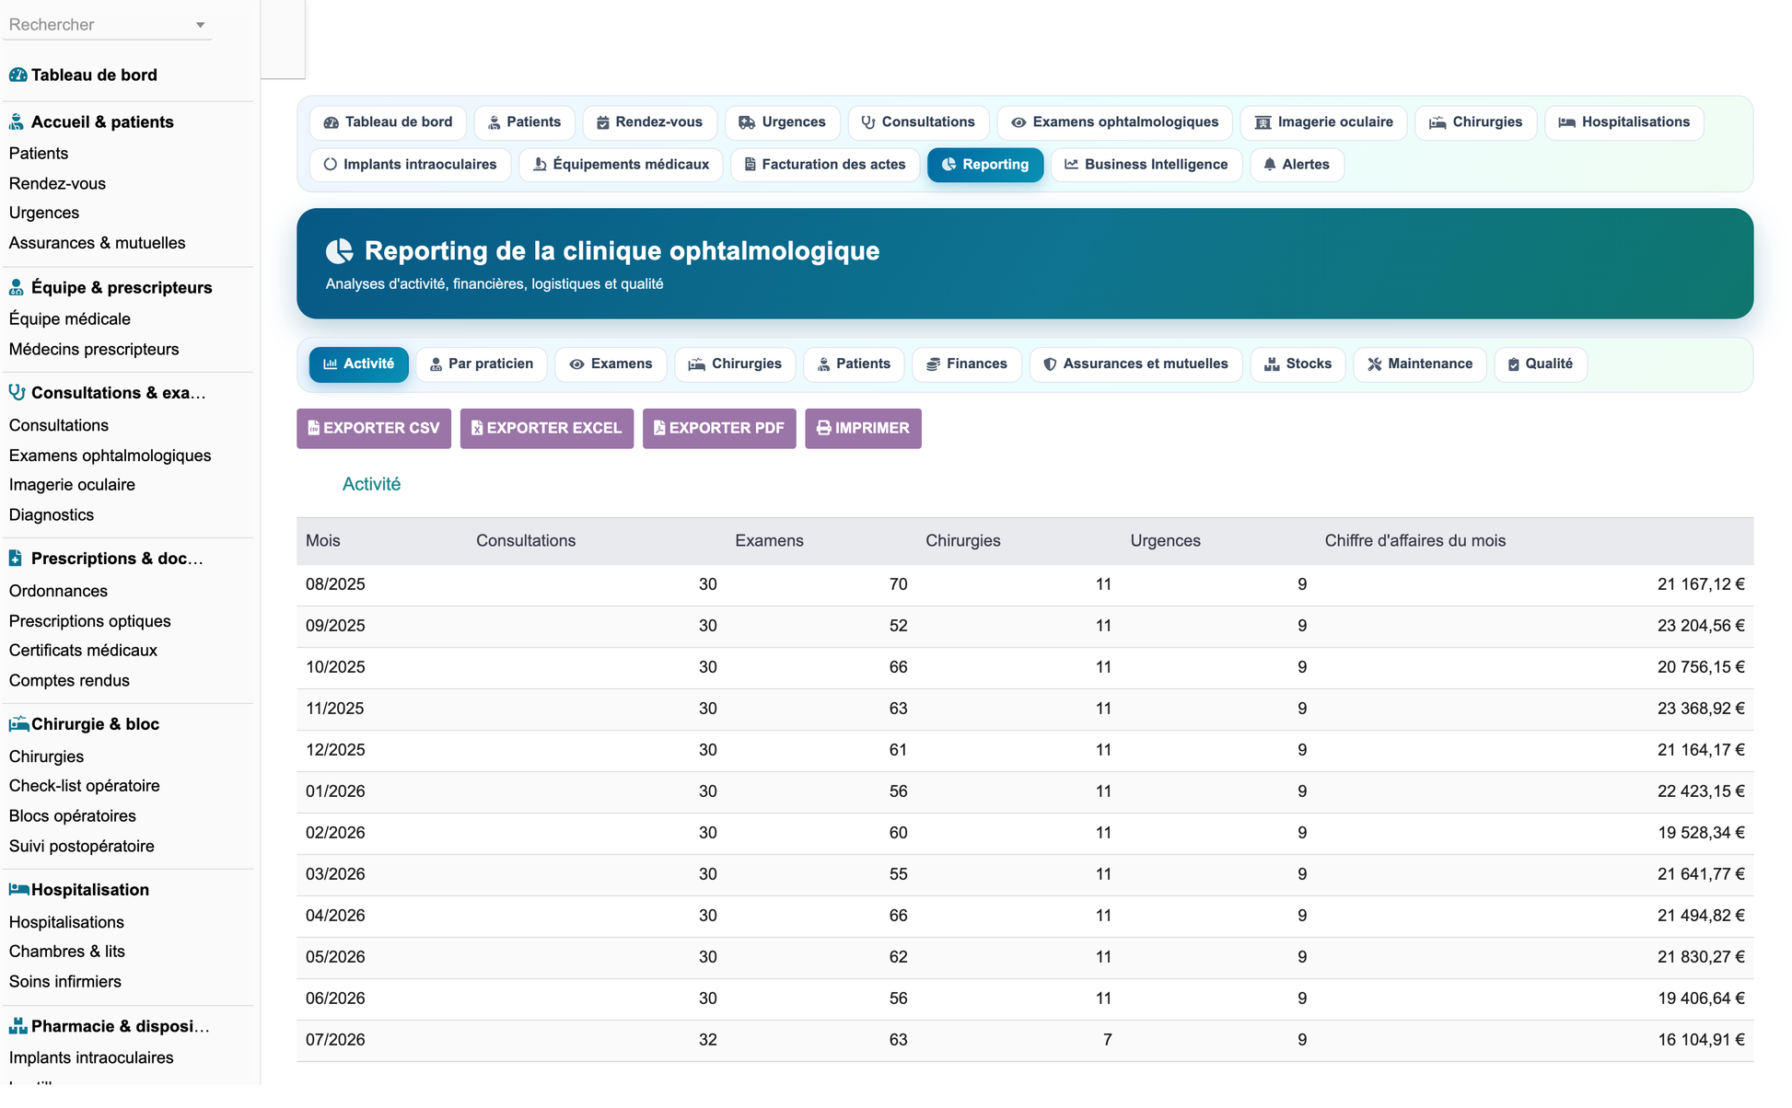Open Blocs opératoires sidebar link

click(73, 816)
